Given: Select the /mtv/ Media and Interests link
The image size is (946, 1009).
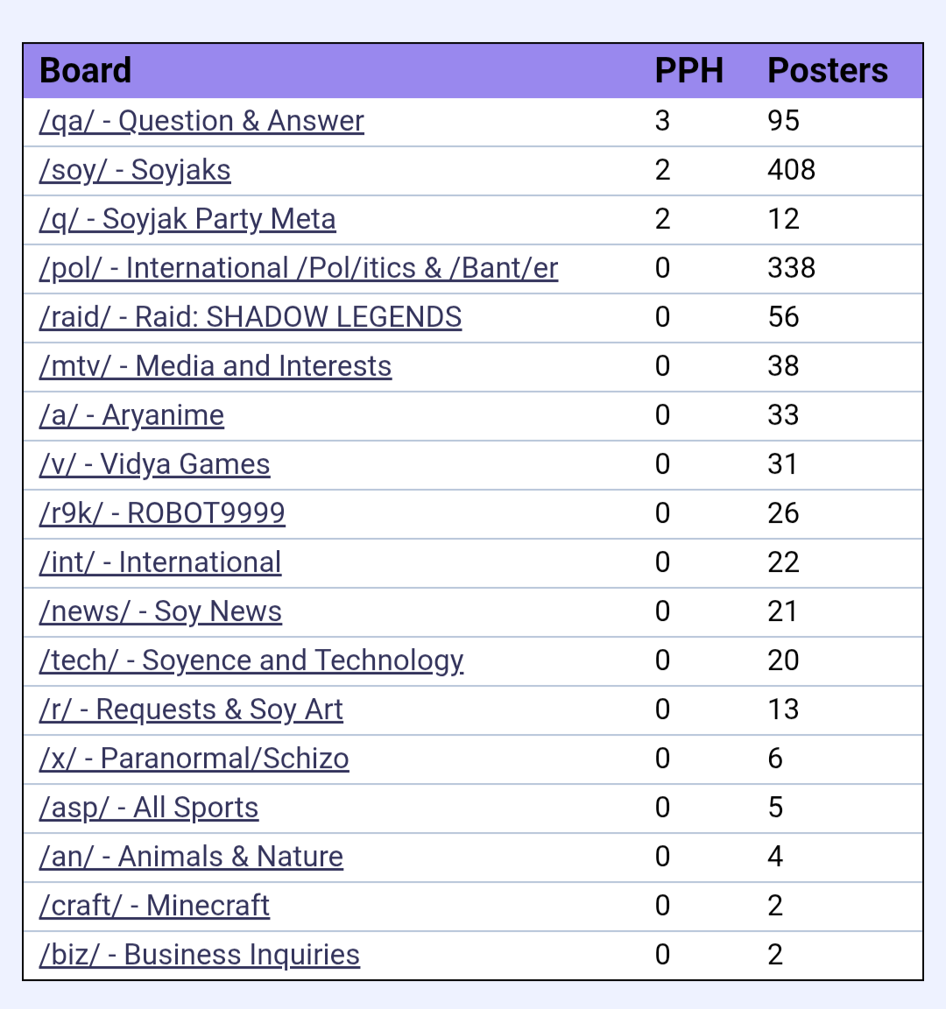Looking at the screenshot, I should 215,366.
